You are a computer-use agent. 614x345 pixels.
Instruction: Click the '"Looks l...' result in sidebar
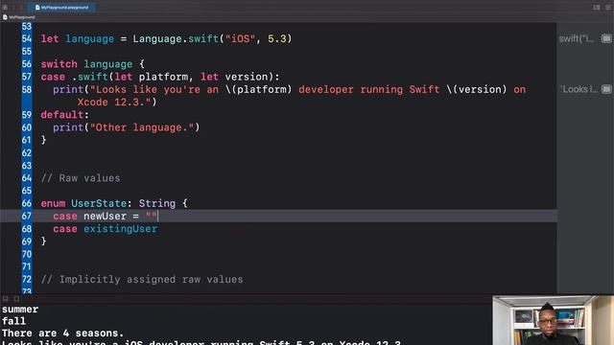(x=579, y=89)
